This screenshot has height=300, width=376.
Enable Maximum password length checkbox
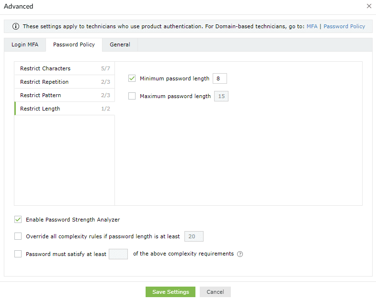[132, 96]
